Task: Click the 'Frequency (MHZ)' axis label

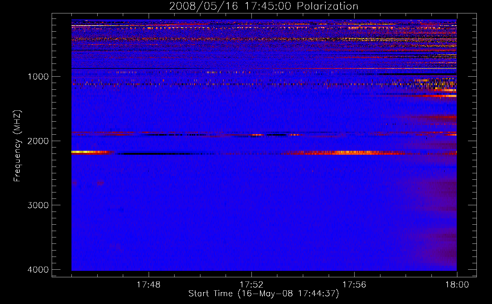Action: click(17, 146)
